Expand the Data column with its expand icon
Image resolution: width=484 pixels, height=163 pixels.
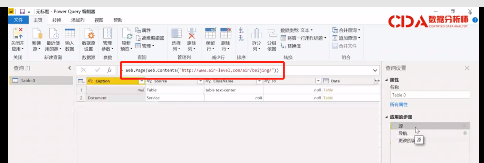[377, 81]
